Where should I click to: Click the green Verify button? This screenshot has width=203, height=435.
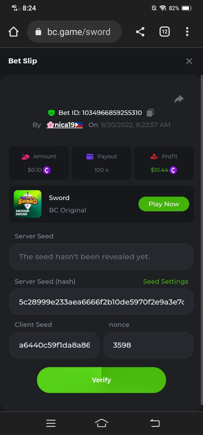(101, 380)
